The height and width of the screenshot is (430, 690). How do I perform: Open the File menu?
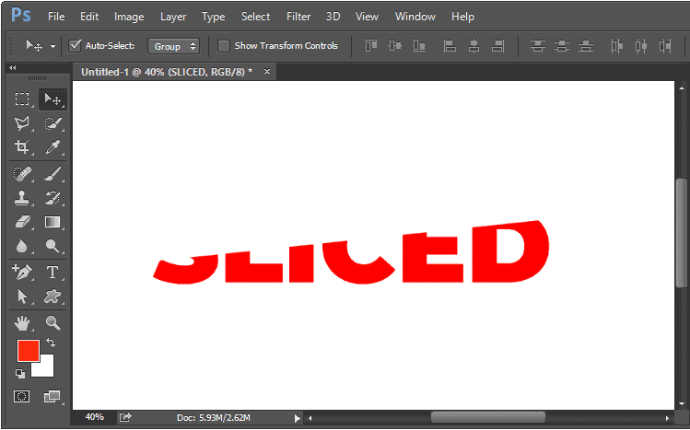tap(56, 17)
